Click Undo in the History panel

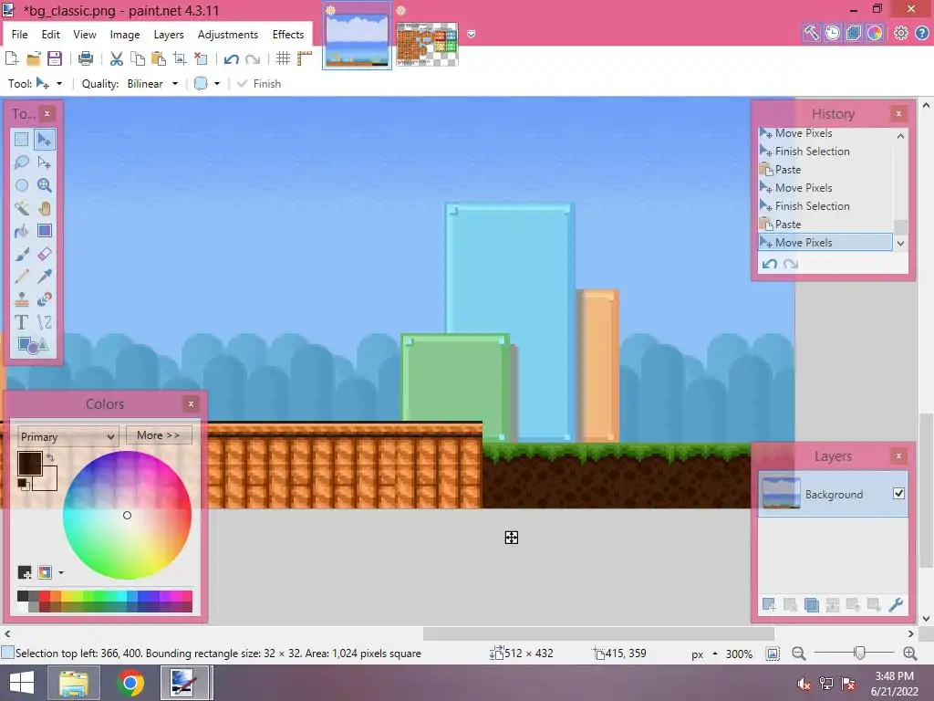(x=770, y=264)
